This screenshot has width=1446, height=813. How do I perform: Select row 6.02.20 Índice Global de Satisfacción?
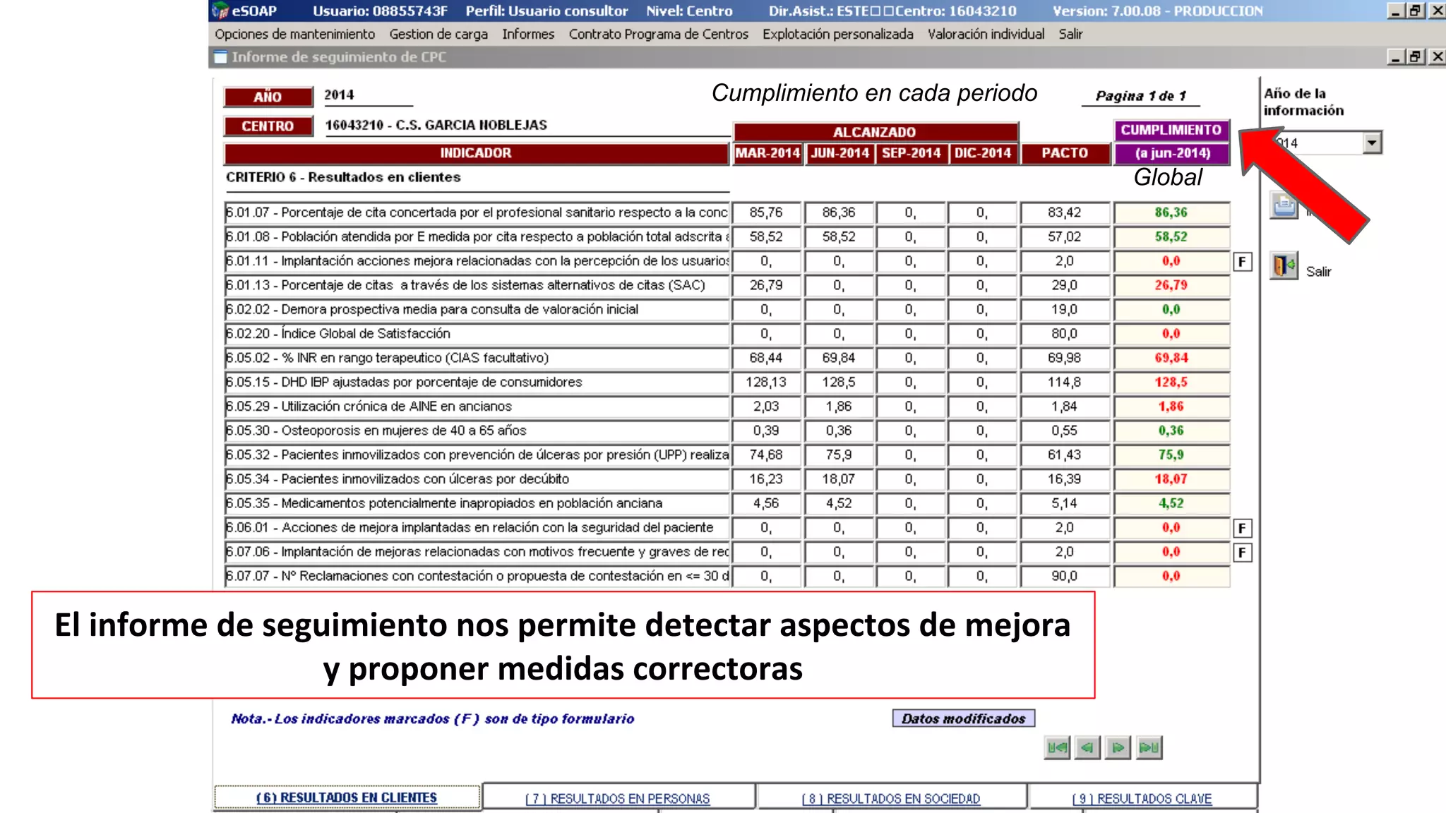(477, 334)
